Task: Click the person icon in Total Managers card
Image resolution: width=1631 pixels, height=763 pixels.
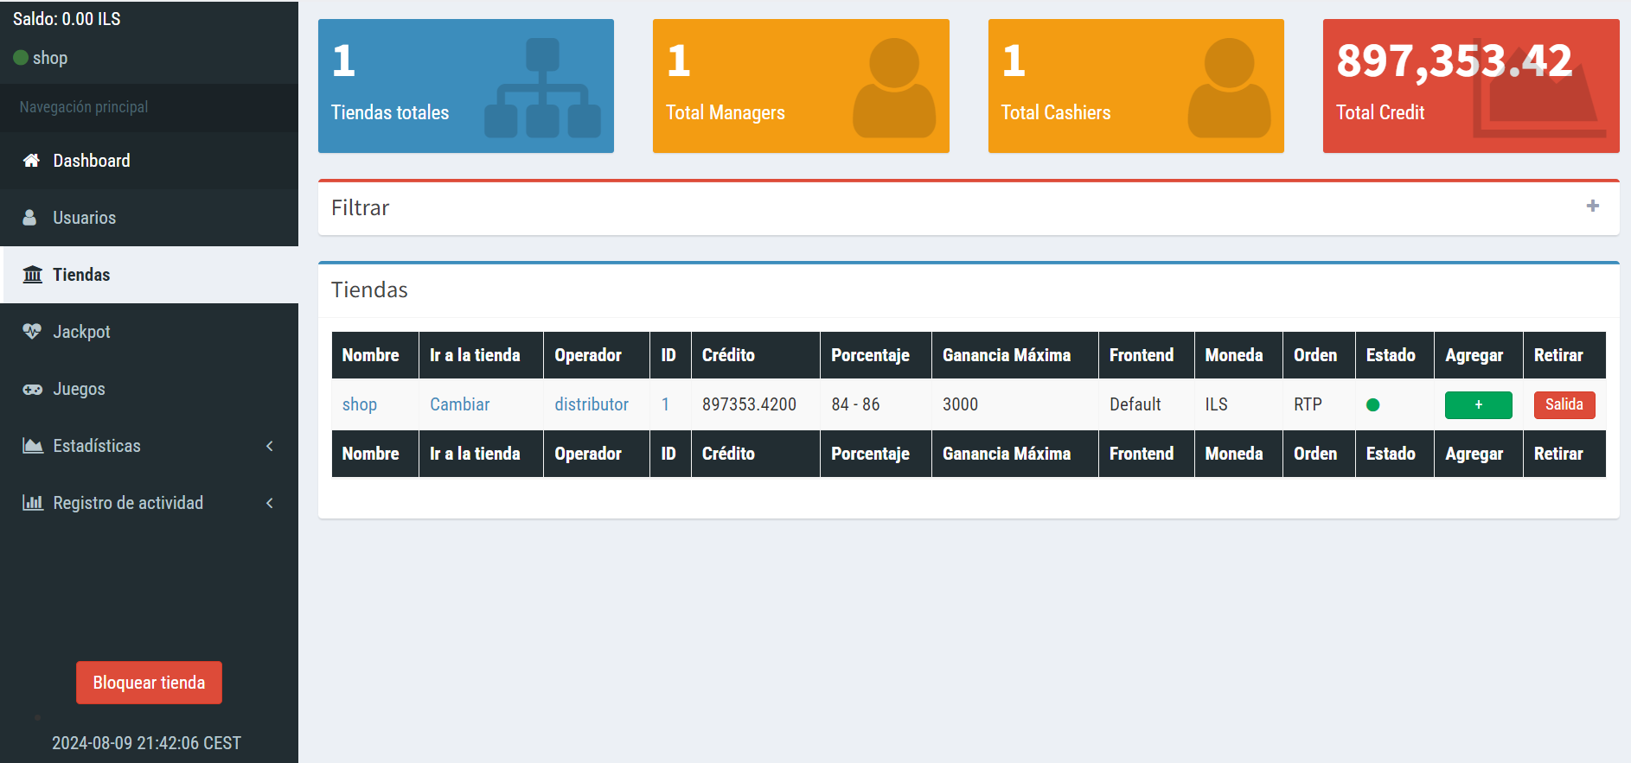Action: point(894,87)
